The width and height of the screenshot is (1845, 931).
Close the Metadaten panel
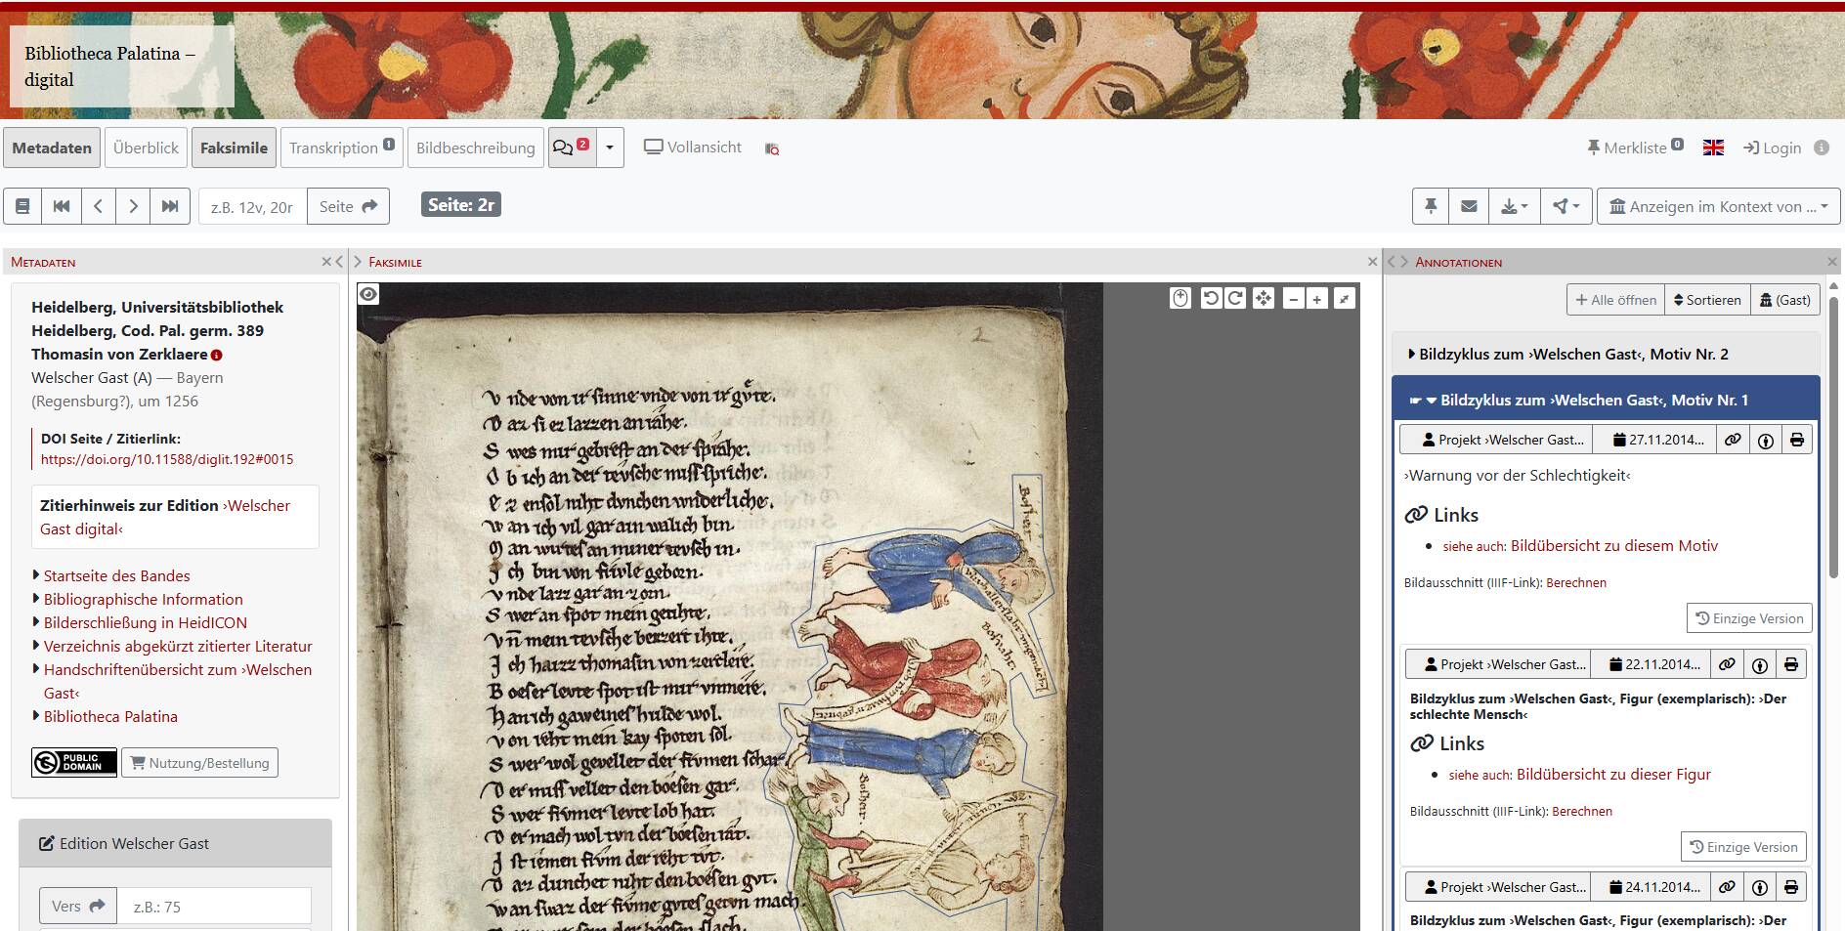click(326, 262)
